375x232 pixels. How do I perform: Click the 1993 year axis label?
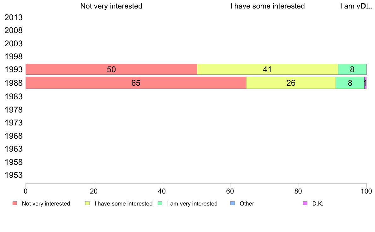[x=14, y=70]
